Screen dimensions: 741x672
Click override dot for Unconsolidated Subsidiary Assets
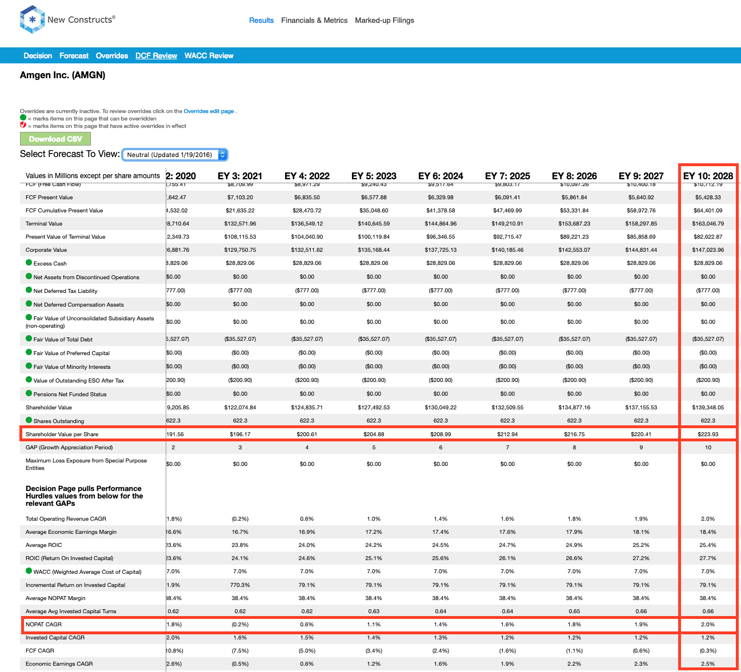coord(29,317)
